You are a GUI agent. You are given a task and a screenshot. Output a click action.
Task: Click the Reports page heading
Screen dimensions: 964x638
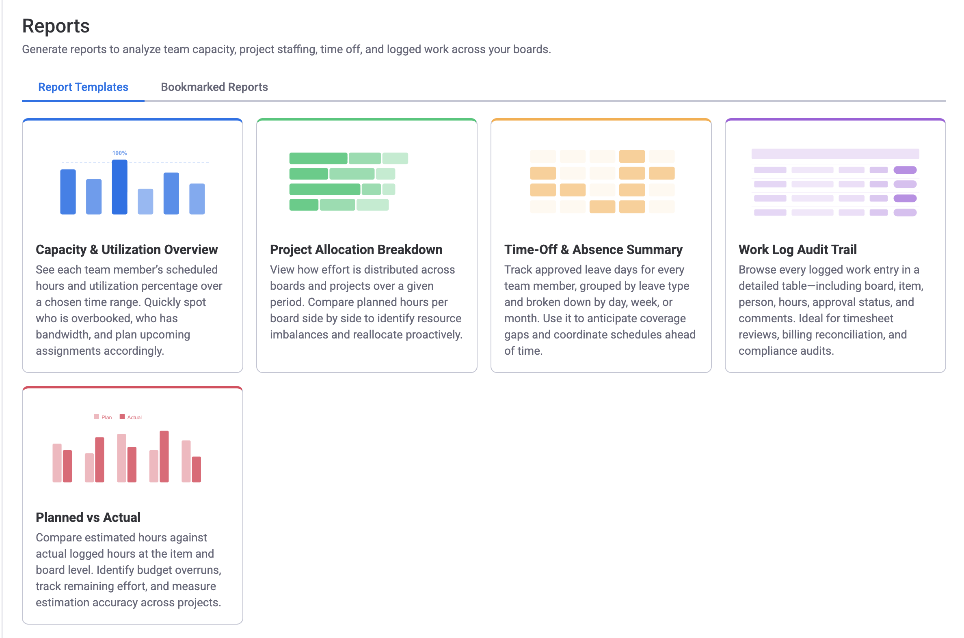pyautogui.click(x=56, y=26)
